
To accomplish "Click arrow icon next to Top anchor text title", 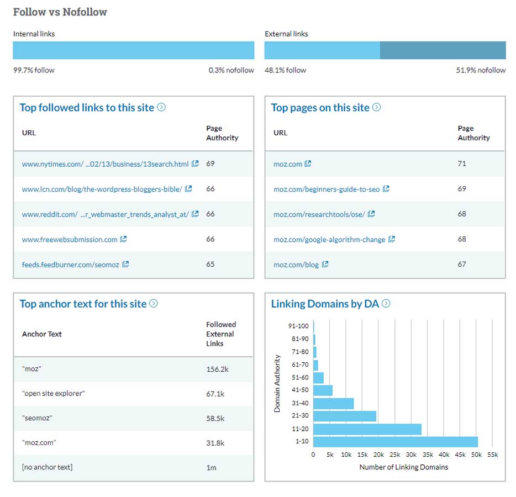I will coord(154,303).
